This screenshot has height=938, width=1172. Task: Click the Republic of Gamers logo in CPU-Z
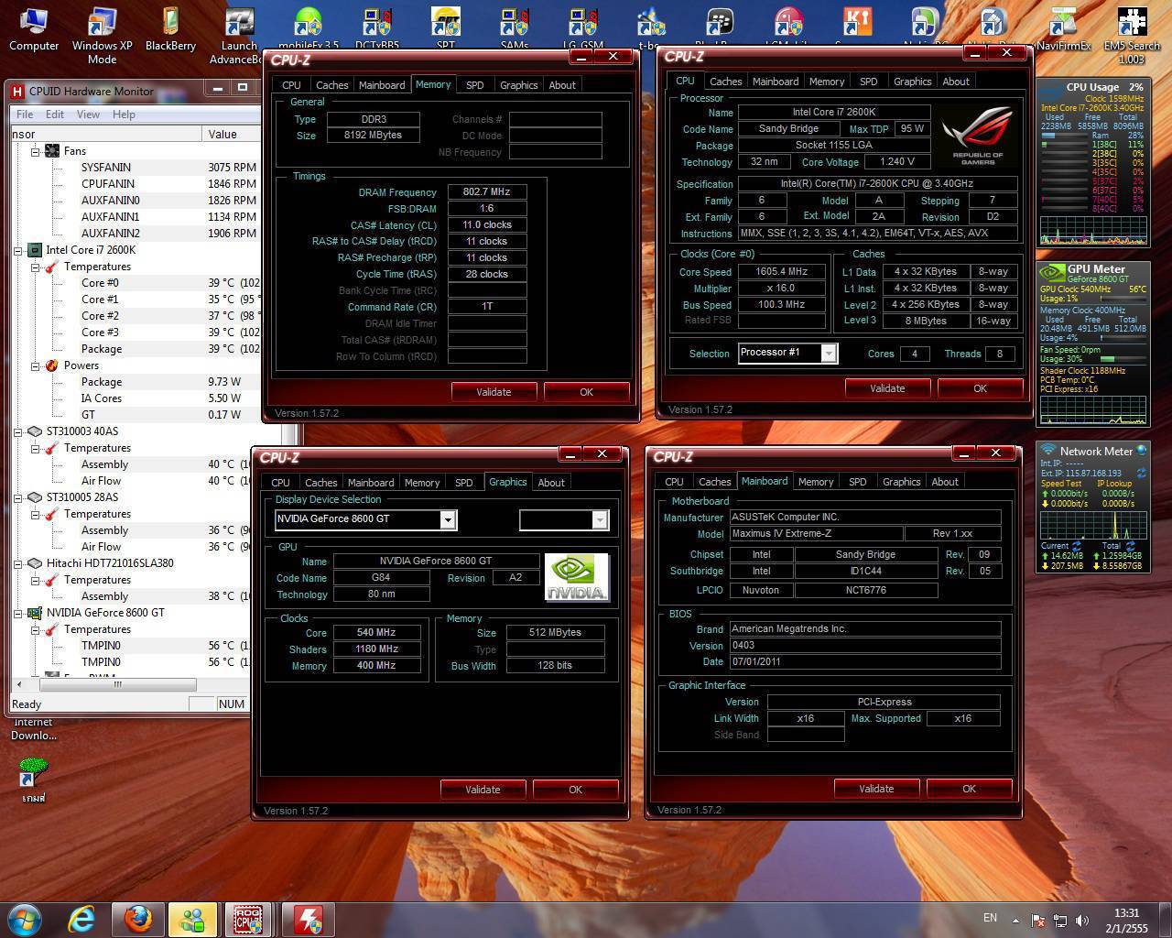(980, 133)
